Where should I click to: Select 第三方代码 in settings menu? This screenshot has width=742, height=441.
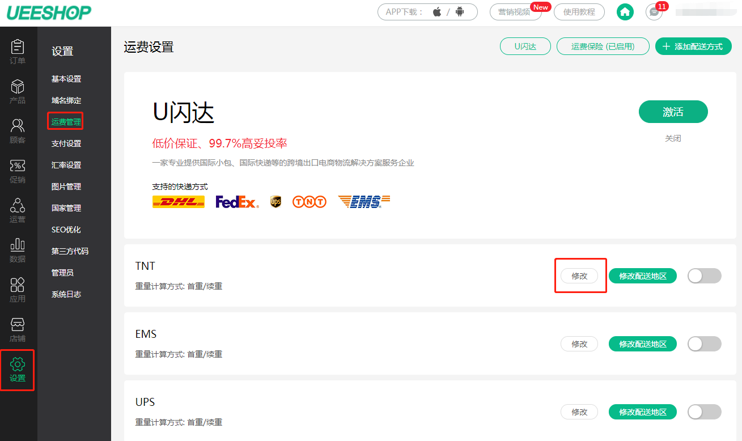pos(70,251)
